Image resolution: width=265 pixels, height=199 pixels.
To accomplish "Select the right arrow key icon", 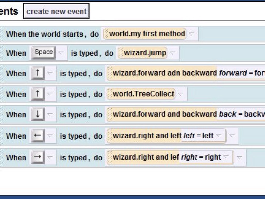I will pyautogui.click(x=38, y=157).
